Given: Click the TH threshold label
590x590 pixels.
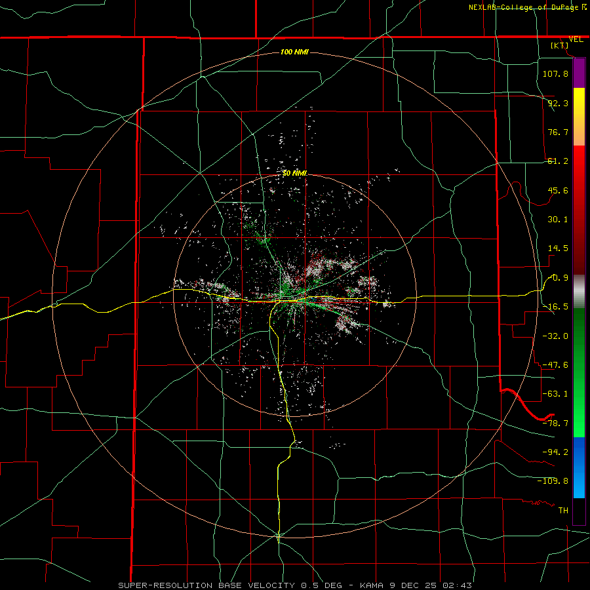Looking at the screenshot, I should pos(563,510).
